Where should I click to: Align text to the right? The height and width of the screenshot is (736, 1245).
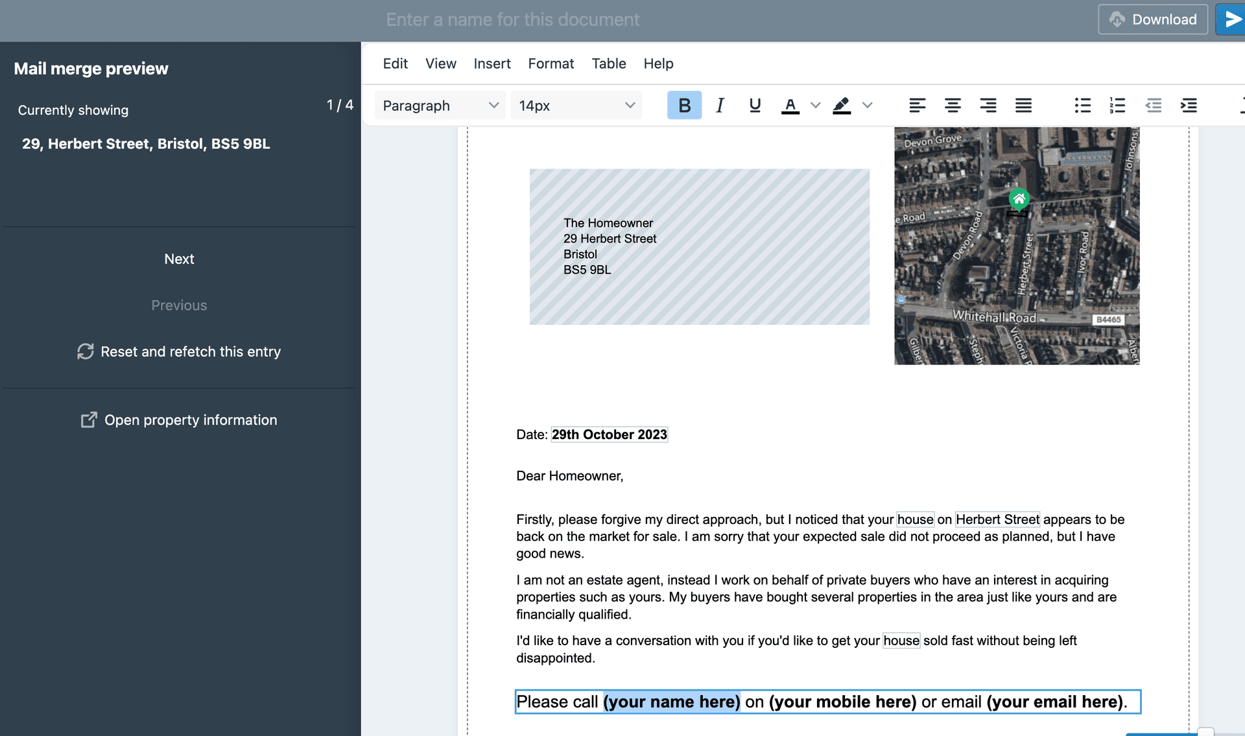pyautogui.click(x=988, y=105)
